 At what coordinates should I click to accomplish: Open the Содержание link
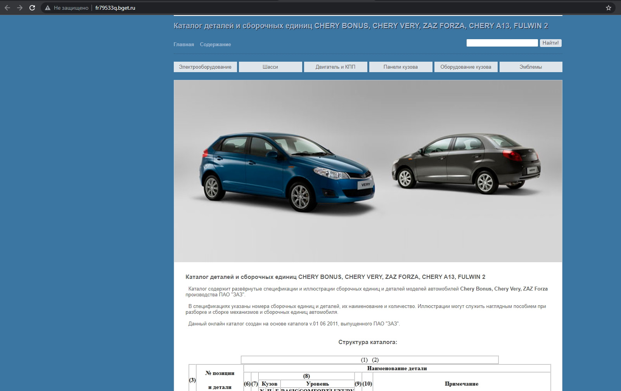pyautogui.click(x=215, y=45)
